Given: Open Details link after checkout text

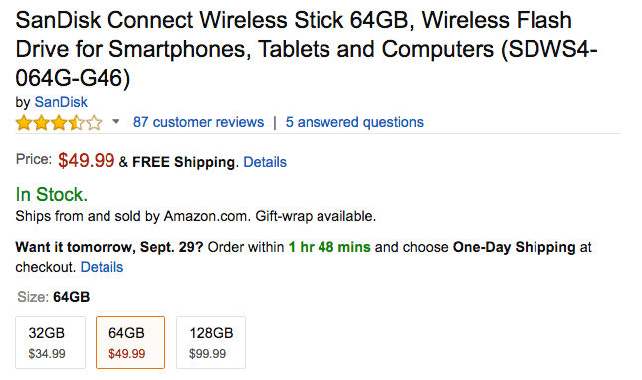Looking at the screenshot, I should pos(102,267).
